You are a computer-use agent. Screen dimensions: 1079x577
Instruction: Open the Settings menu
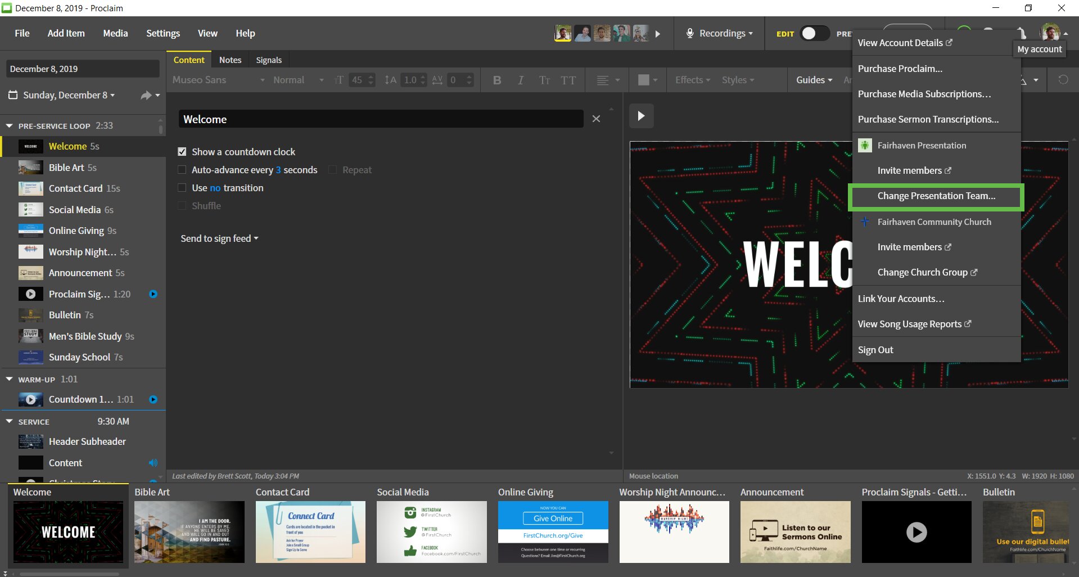coord(163,33)
